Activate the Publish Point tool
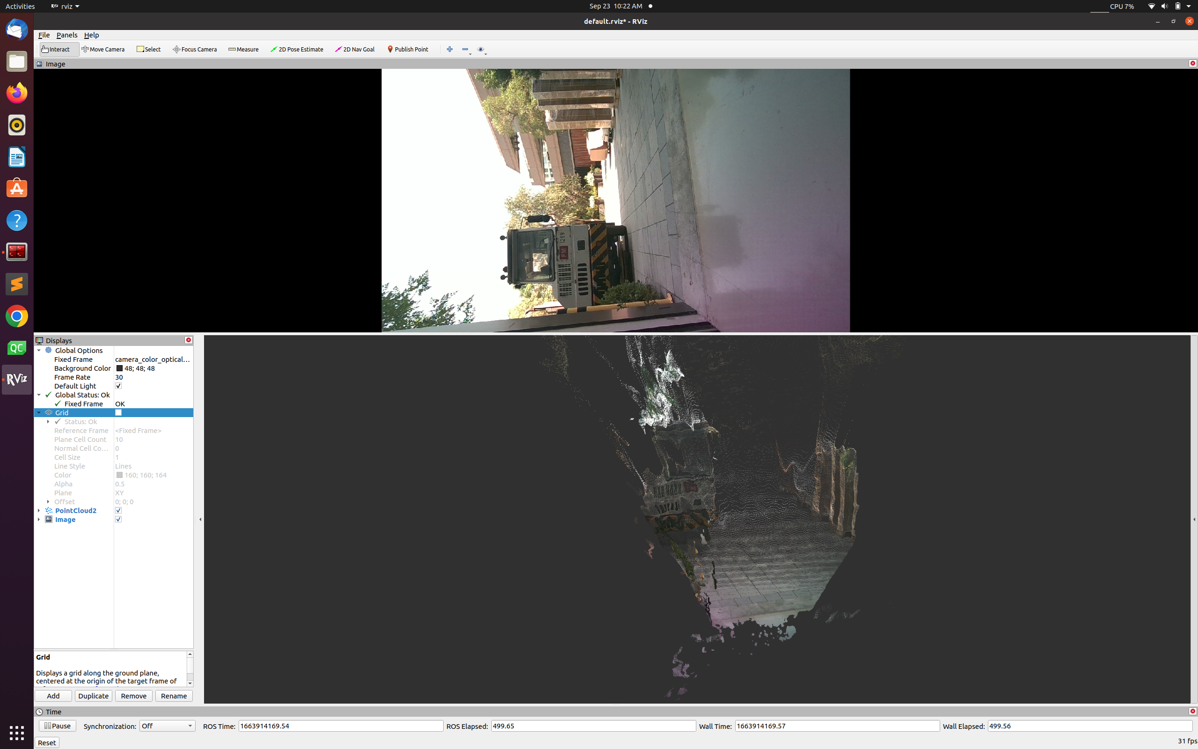Viewport: 1198px width, 749px height. pos(408,49)
